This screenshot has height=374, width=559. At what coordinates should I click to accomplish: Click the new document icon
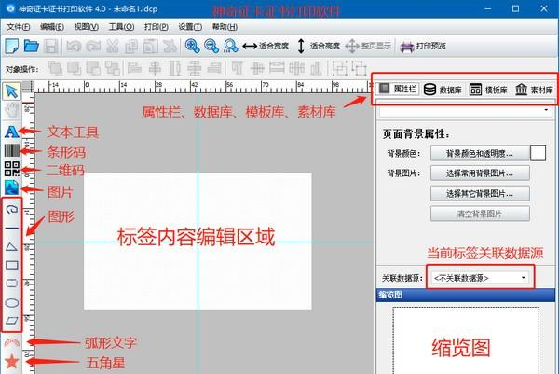click(12, 47)
